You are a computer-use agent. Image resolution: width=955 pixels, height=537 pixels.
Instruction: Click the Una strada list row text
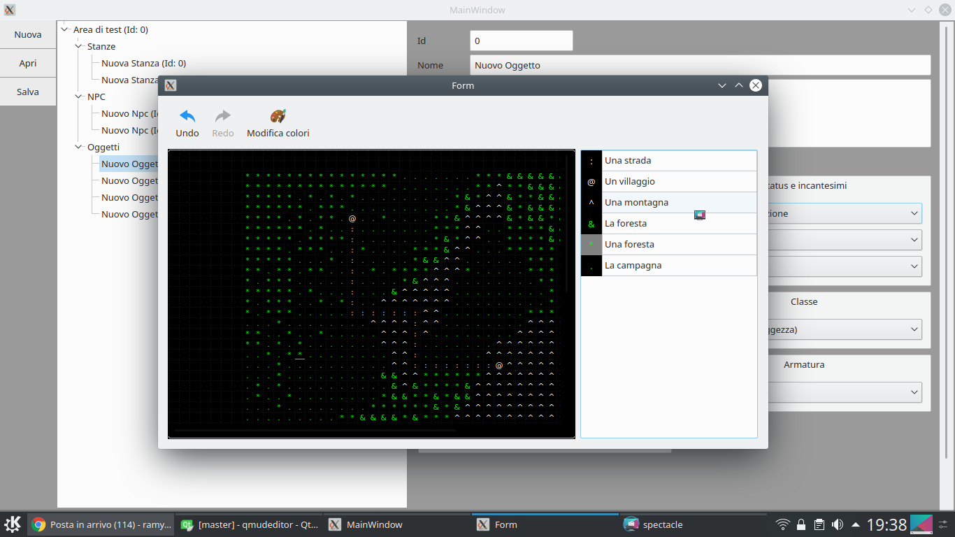point(628,161)
